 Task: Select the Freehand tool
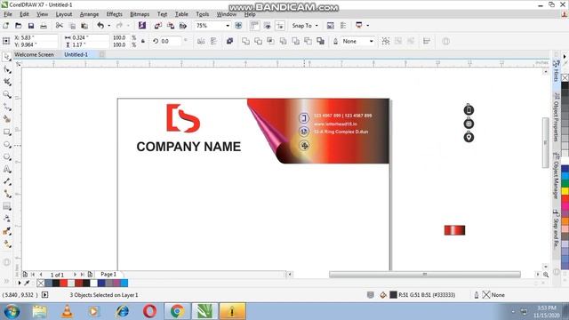6,107
